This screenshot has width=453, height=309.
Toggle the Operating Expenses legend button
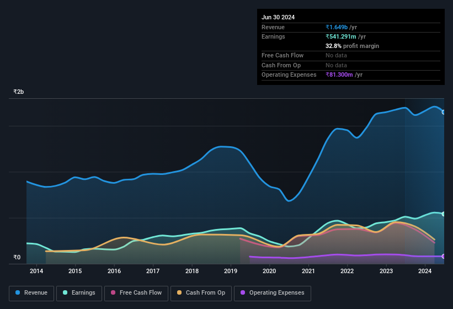point(273,294)
